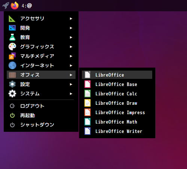Open the マルチメディア menu category
This screenshot has height=169, width=187.
[41, 56]
